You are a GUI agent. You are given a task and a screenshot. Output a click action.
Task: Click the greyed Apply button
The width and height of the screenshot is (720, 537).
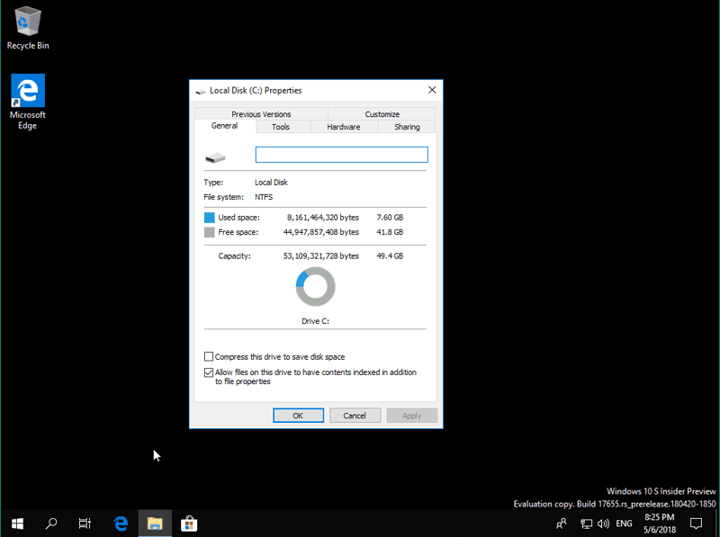pyautogui.click(x=412, y=416)
